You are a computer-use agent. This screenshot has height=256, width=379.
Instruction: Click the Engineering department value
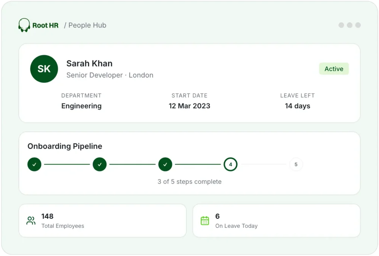click(81, 106)
